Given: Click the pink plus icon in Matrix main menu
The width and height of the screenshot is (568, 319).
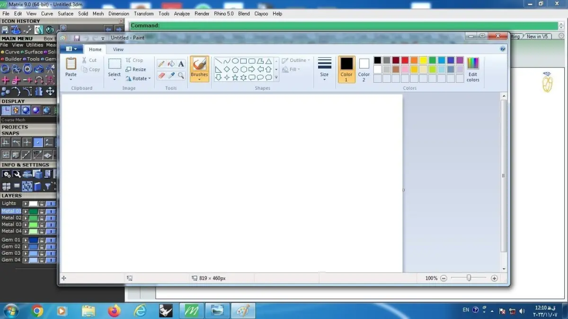Looking at the screenshot, I should (x=6, y=80).
